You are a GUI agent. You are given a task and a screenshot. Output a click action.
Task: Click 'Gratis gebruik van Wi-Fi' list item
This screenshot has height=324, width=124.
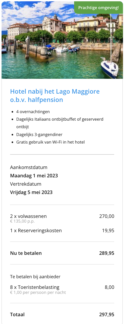[50, 142]
